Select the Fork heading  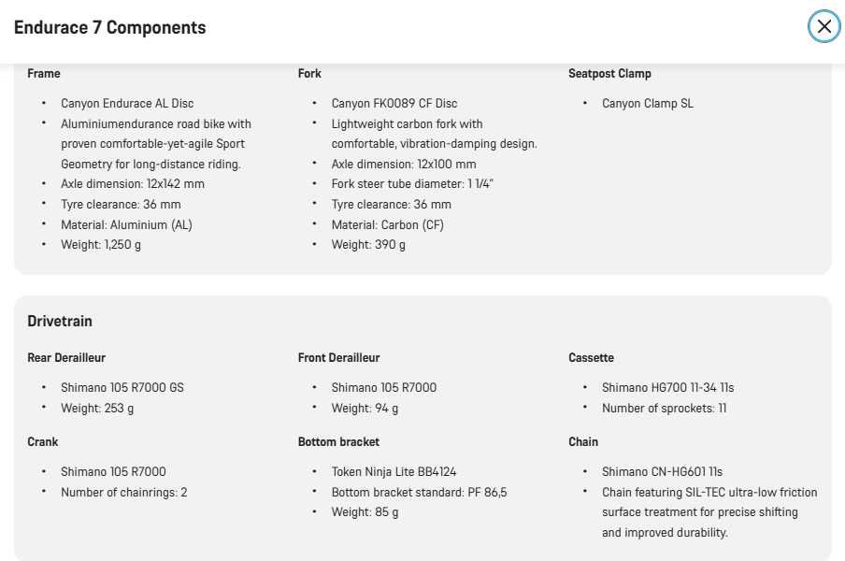tap(309, 73)
